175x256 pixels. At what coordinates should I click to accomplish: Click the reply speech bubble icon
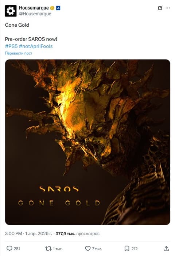(9, 248)
